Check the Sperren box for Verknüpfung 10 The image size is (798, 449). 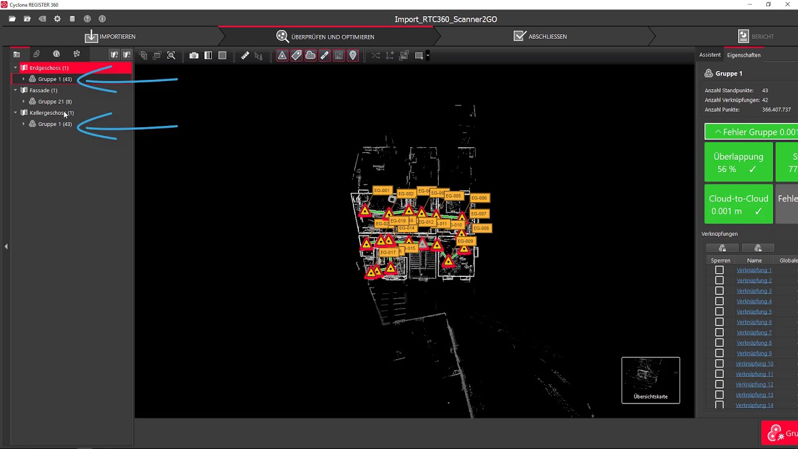719,364
